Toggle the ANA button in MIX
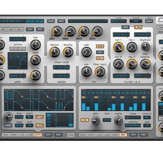This screenshot has height=163, width=163. click(100, 46)
